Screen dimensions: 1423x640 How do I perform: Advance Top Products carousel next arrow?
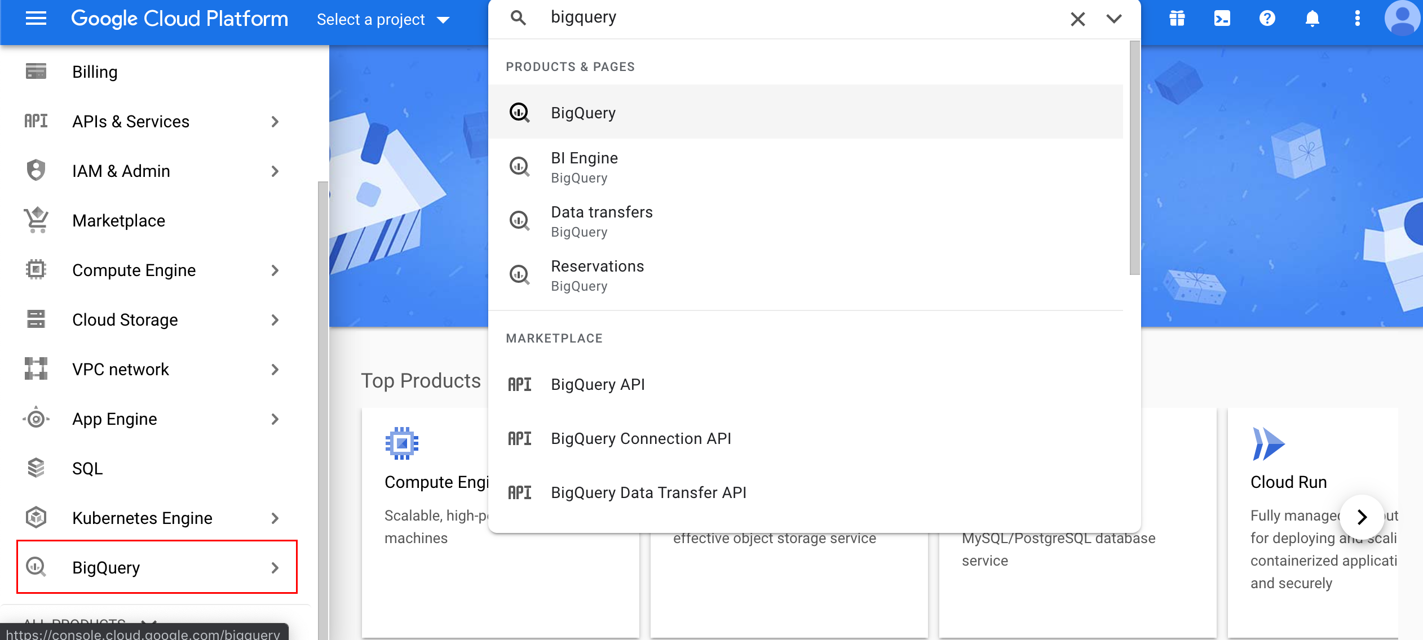click(1362, 517)
